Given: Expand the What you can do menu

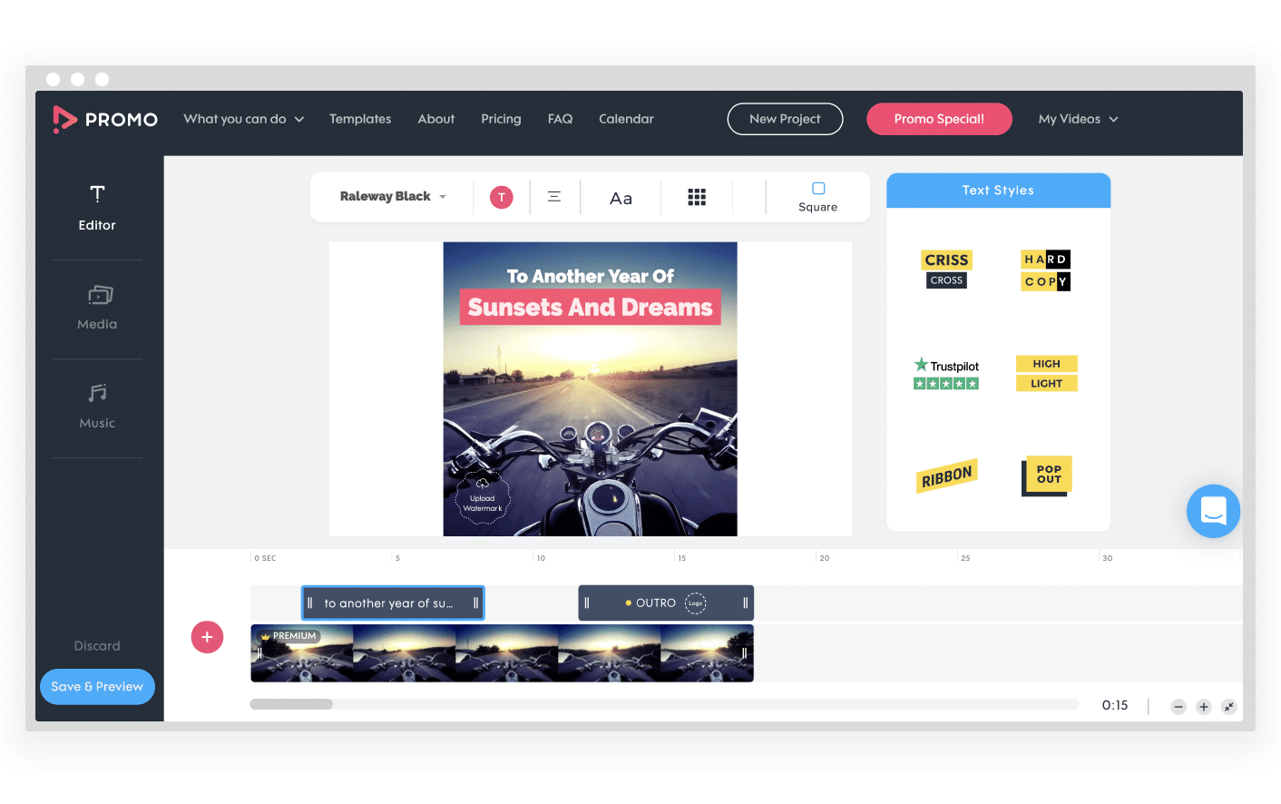Looking at the screenshot, I should [243, 119].
